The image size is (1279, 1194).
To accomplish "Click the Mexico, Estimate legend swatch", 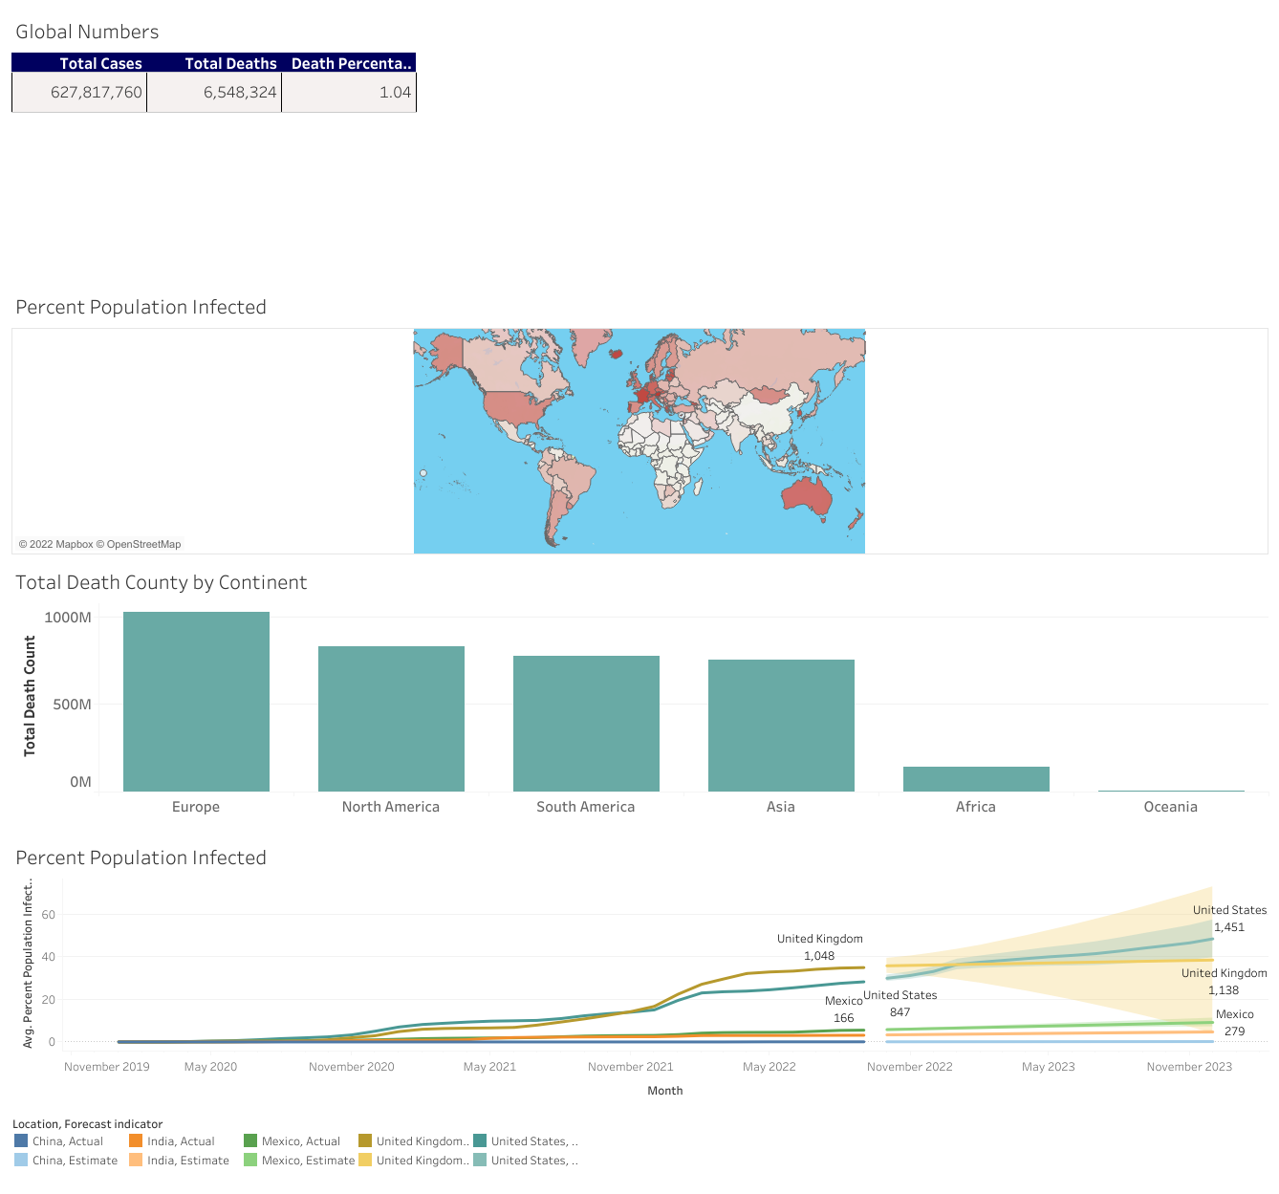I will click(250, 1160).
